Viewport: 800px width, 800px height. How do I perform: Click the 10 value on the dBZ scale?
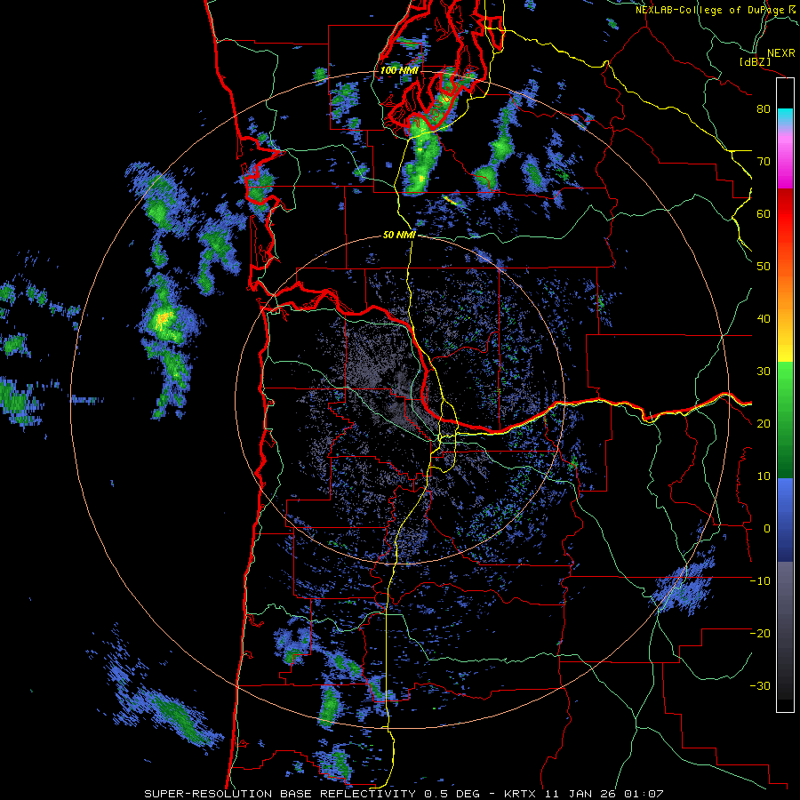click(764, 476)
